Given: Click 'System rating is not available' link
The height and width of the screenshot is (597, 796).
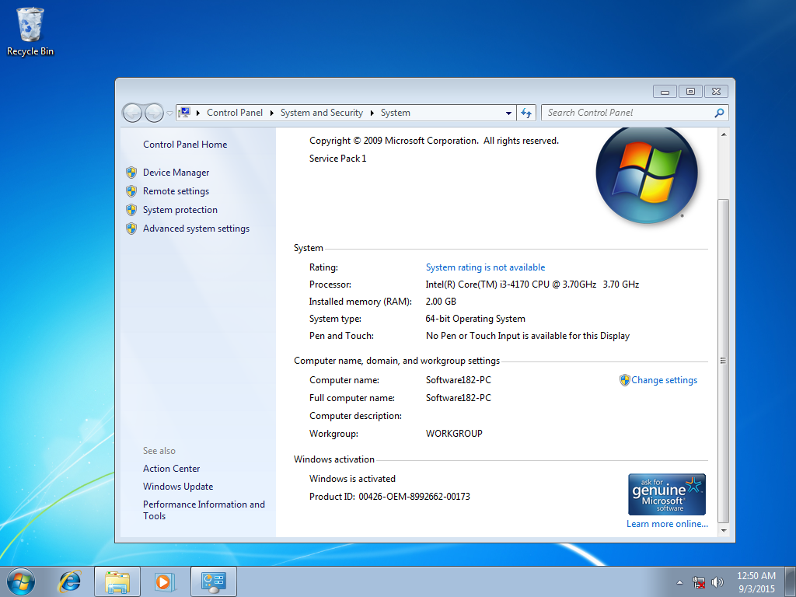Looking at the screenshot, I should (x=485, y=267).
